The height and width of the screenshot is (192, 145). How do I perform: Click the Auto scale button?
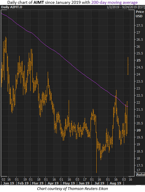[x=140, y=174]
